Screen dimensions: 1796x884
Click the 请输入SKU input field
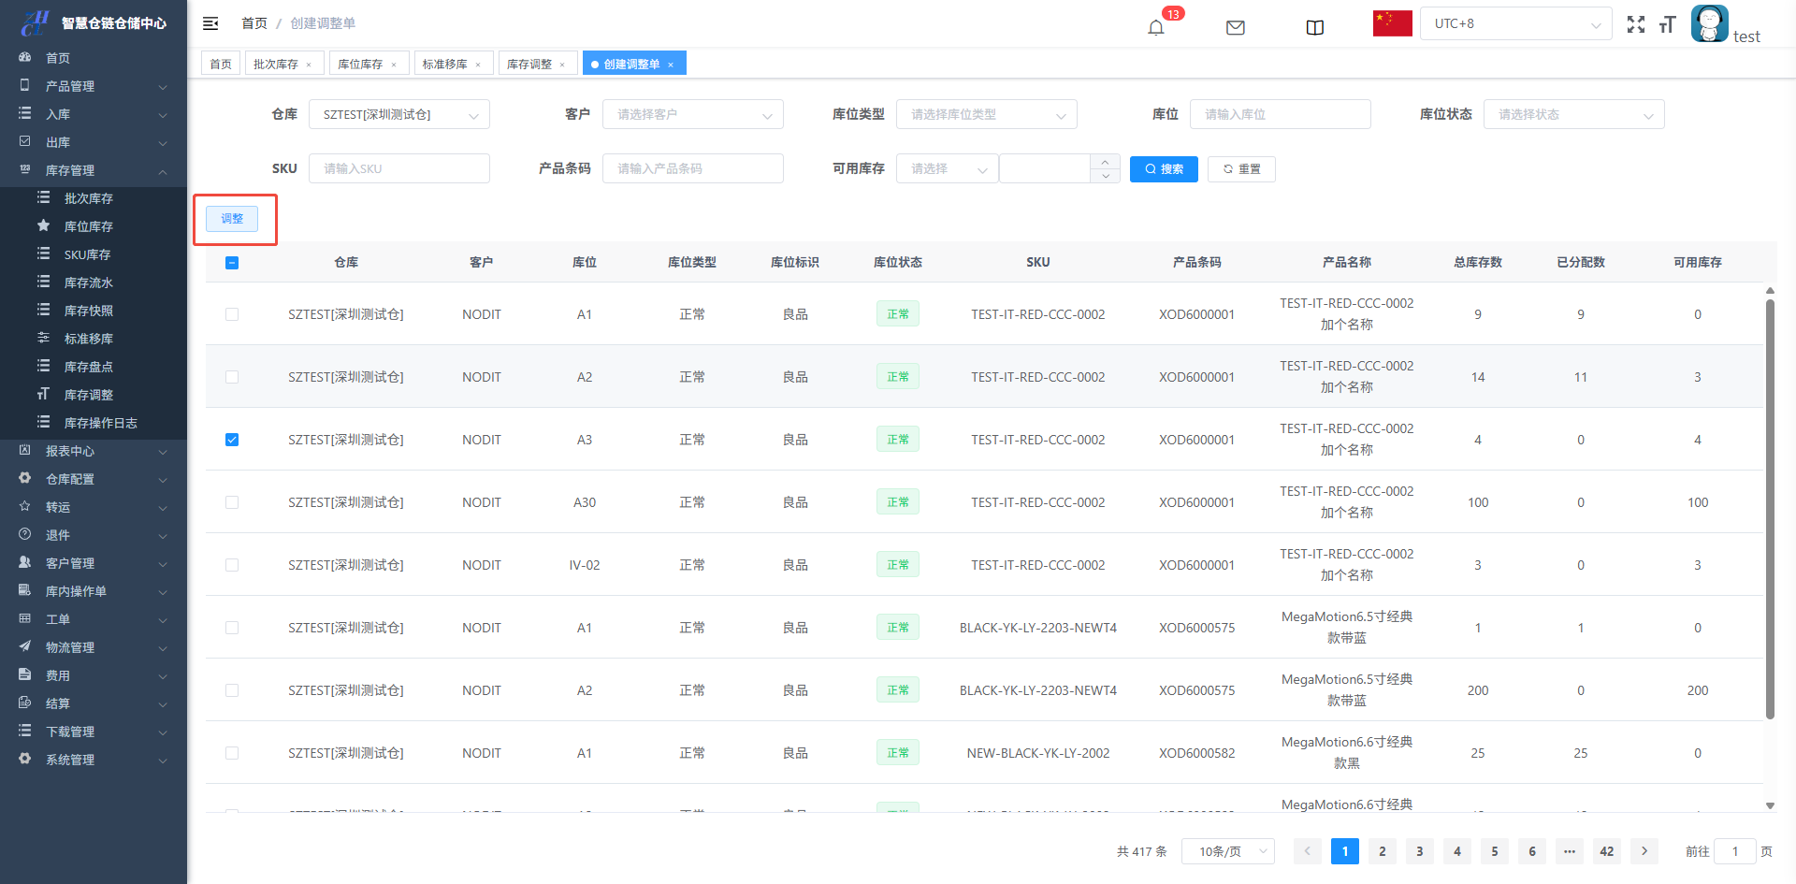pos(398,168)
